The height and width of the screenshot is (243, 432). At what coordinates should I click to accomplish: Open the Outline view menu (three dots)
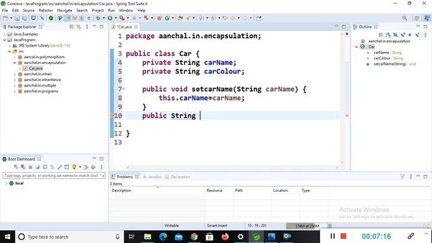tap(425, 35)
